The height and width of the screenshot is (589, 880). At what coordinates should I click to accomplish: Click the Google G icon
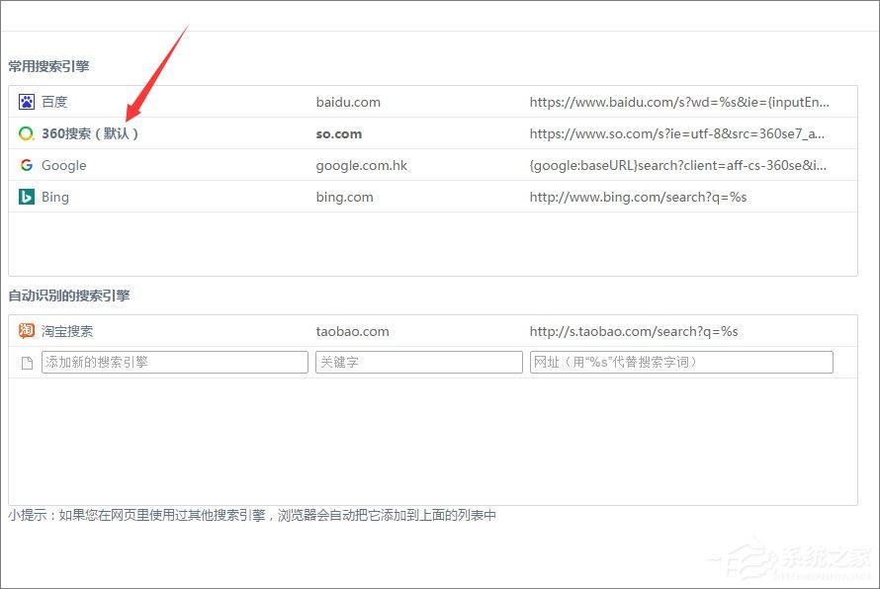pyautogui.click(x=27, y=165)
